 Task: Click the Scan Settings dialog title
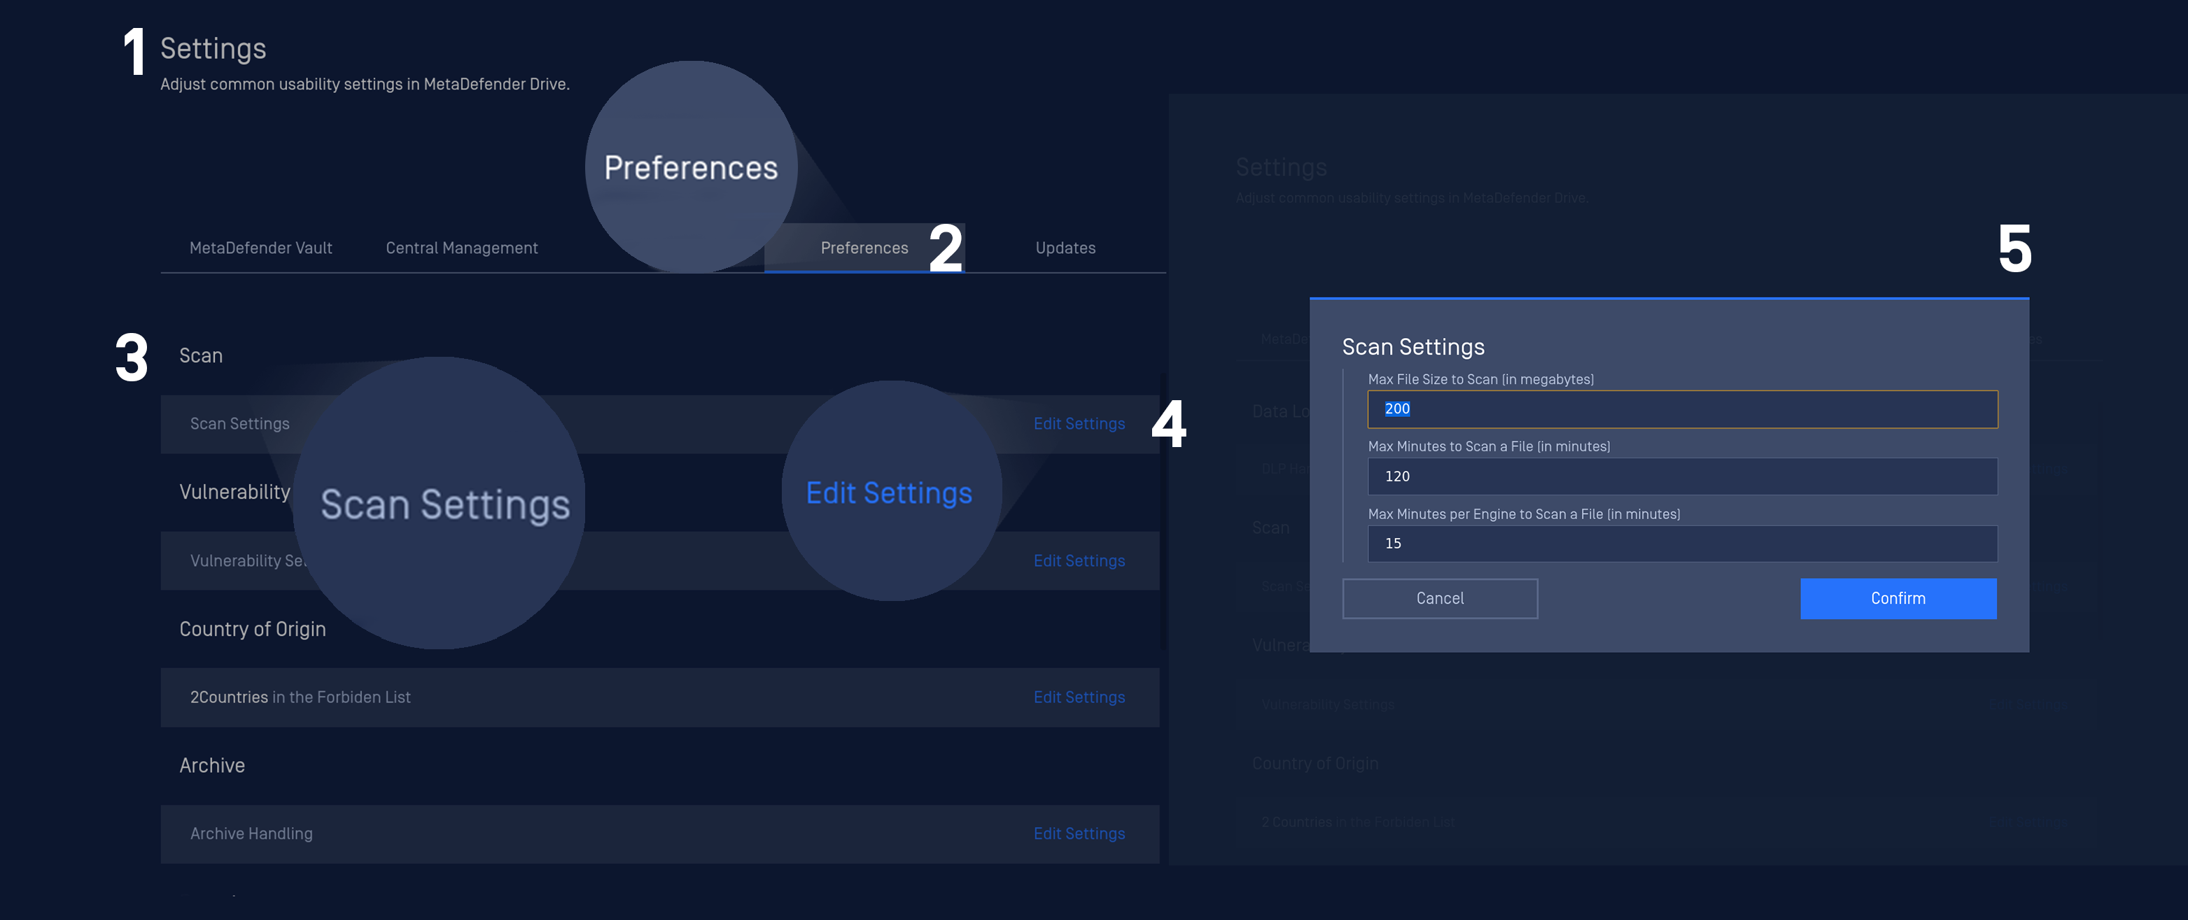point(1413,347)
